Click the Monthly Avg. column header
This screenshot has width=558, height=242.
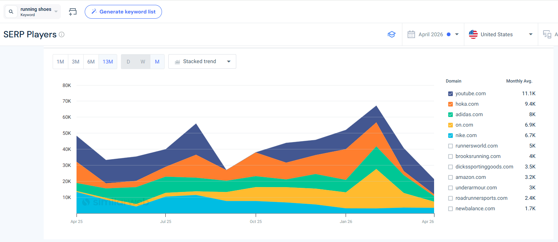(x=519, y=81)
